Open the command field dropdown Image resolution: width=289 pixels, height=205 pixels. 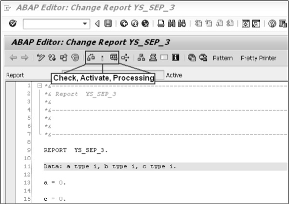[x=85, y=23]
